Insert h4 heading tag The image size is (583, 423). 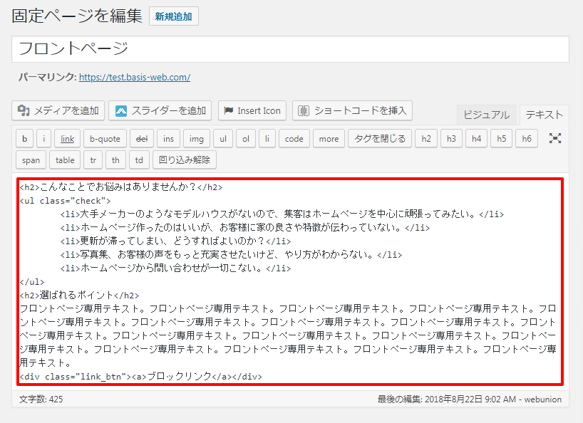(476, 139)
